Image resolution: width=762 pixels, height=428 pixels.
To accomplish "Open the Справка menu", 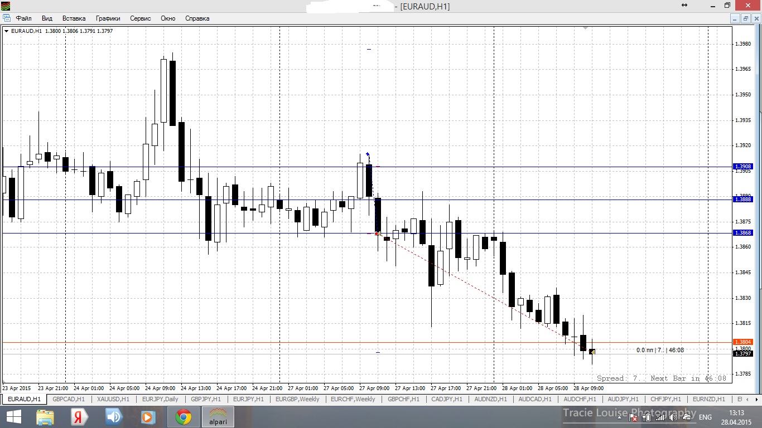I will [197, 18].
